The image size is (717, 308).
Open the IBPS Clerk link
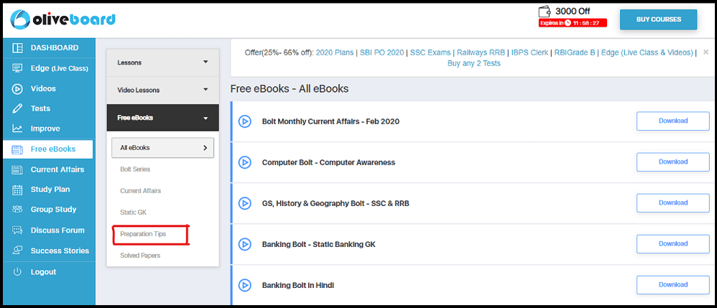[x=530, y=52]
